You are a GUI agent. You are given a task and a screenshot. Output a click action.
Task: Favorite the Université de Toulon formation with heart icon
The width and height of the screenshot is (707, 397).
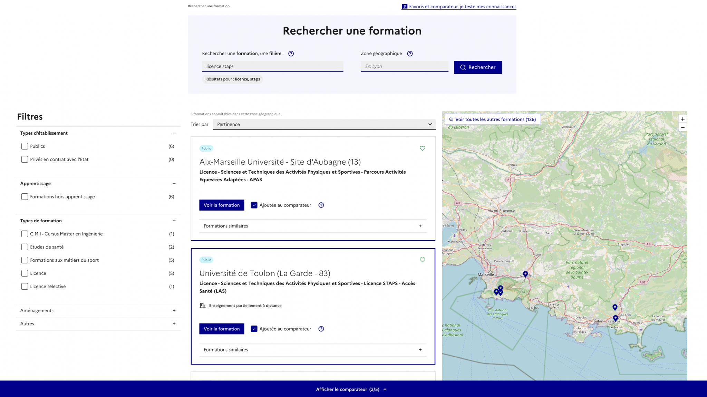(422, 260)
